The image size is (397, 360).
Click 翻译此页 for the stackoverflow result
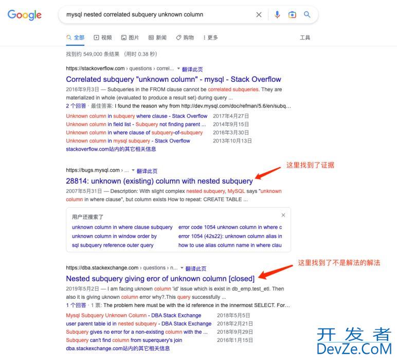click(x=192, y=69)
